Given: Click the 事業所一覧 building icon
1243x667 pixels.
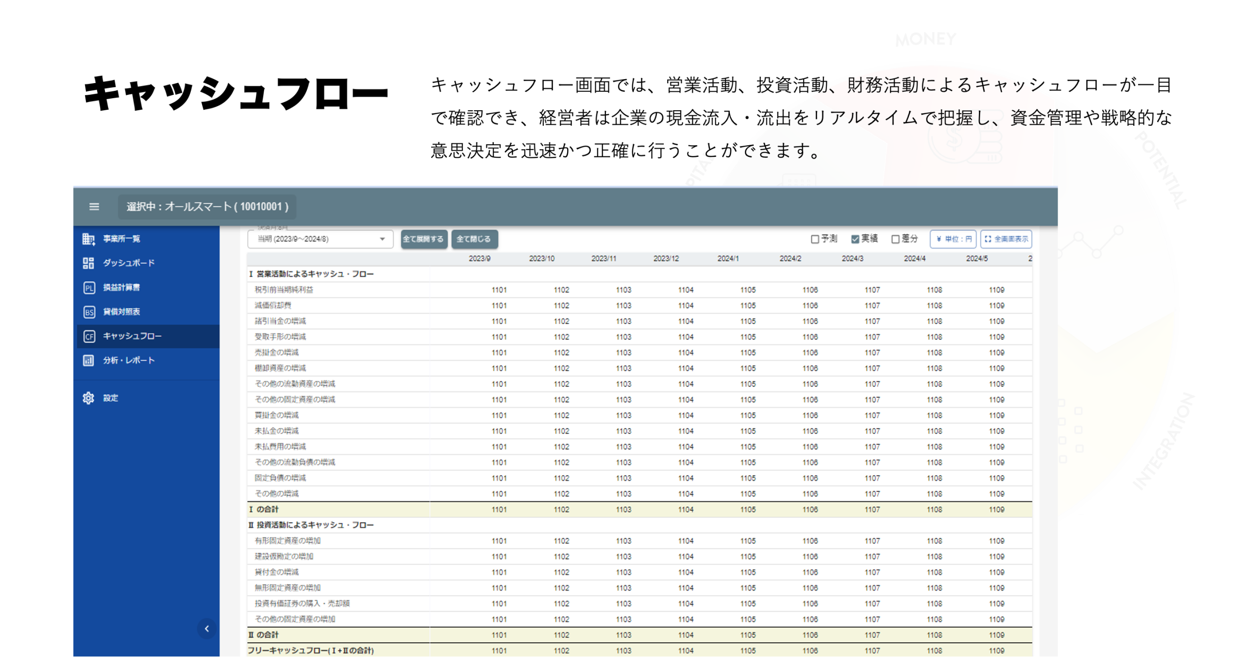Looking at the screenshot, I should click(88, 238).
